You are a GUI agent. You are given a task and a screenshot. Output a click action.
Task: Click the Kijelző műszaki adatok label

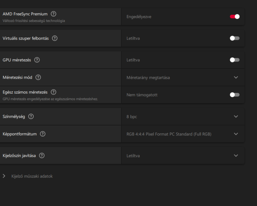pos(32,176)
